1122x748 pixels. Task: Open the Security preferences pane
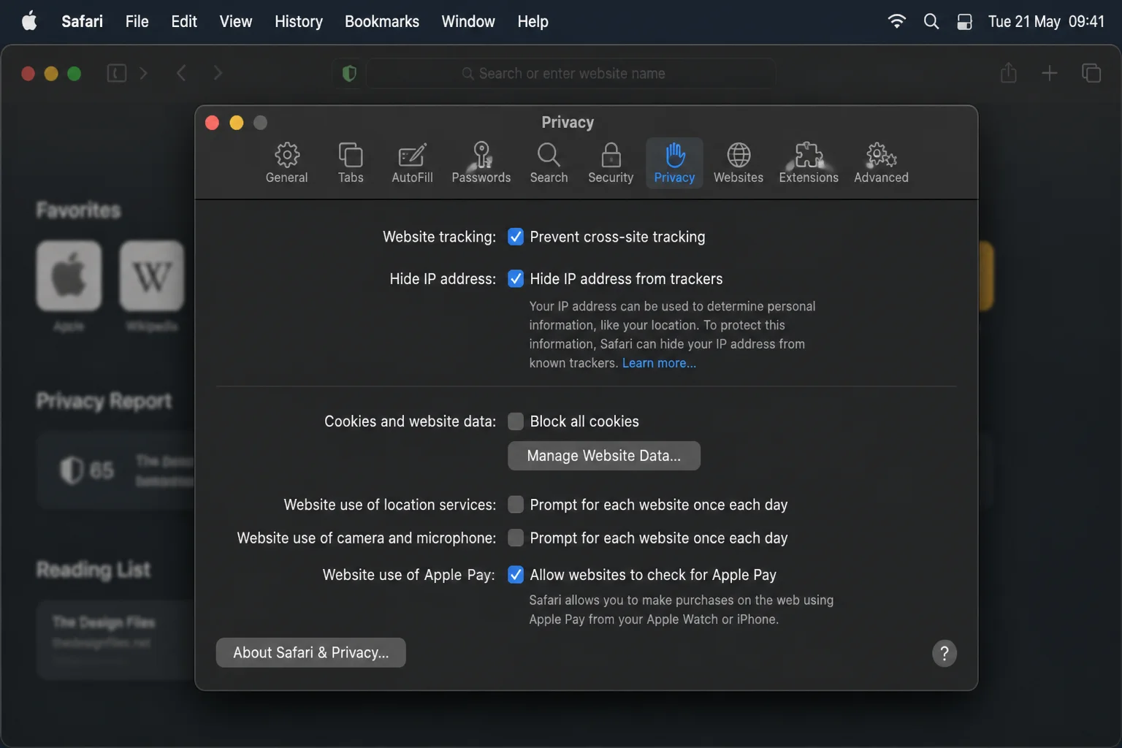pyautogui.click(x=611, y=163)
